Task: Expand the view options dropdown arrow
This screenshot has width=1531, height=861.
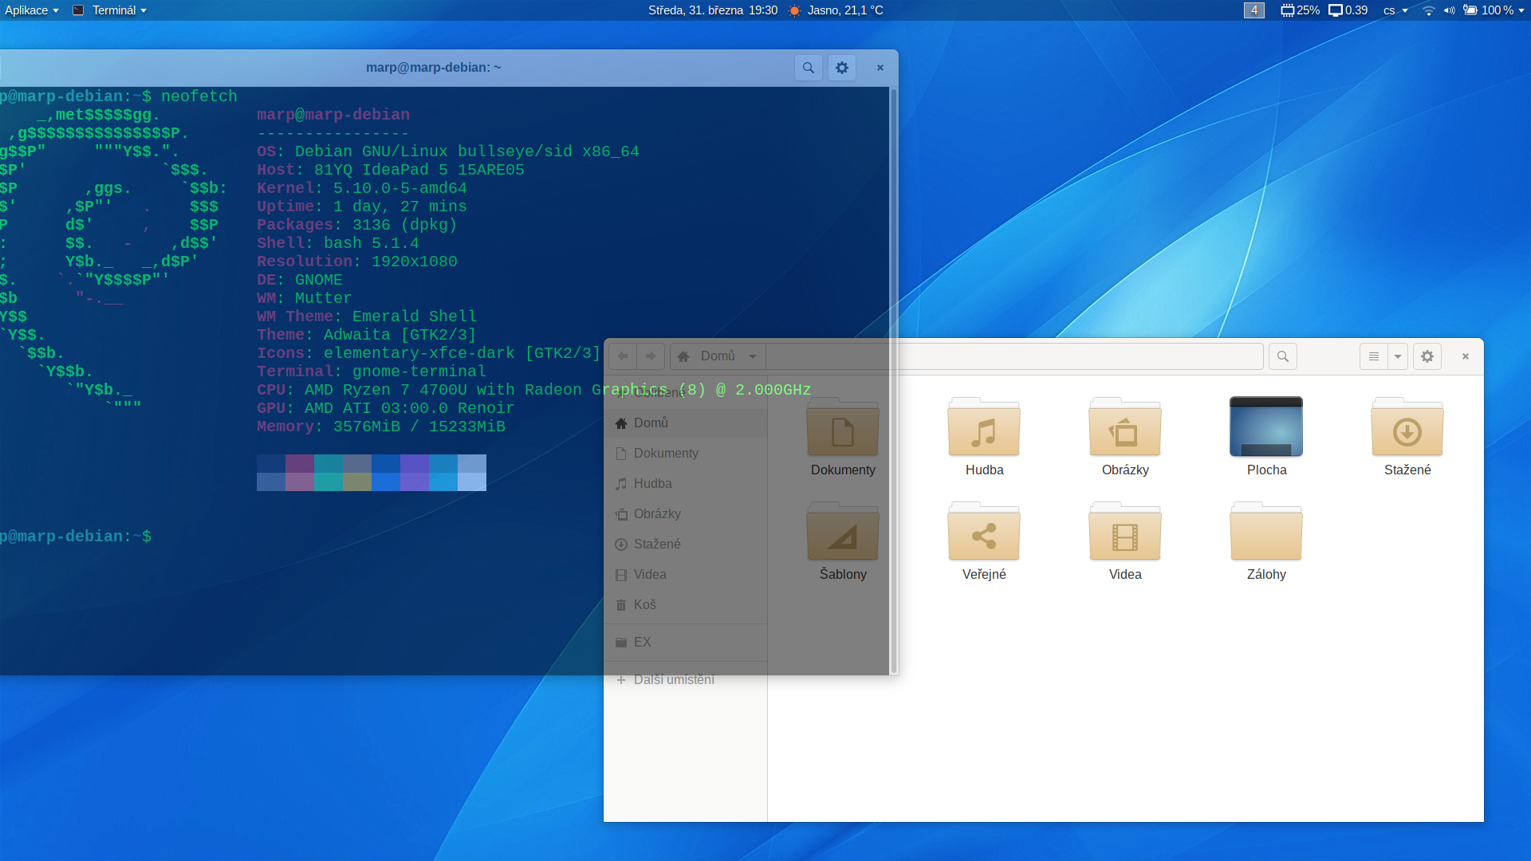Action: (x=1398, y=356)
